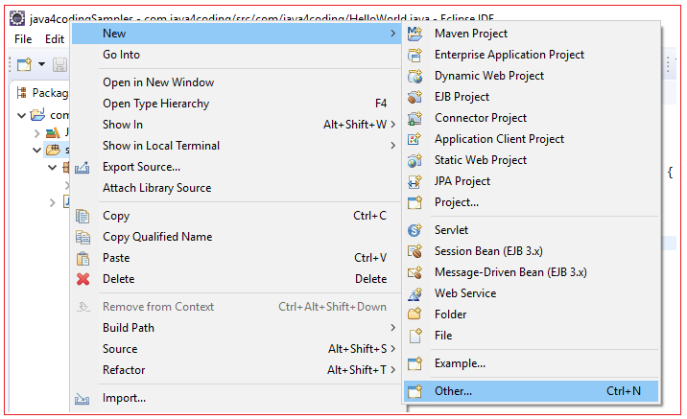The image size is (687, 419).
Task: Expand Show in Local Terminal submenu arrow
Action: coord(393,146)
